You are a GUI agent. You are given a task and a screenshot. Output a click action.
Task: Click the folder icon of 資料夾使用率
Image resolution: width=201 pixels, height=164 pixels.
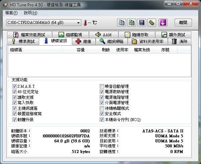(134, 41)
